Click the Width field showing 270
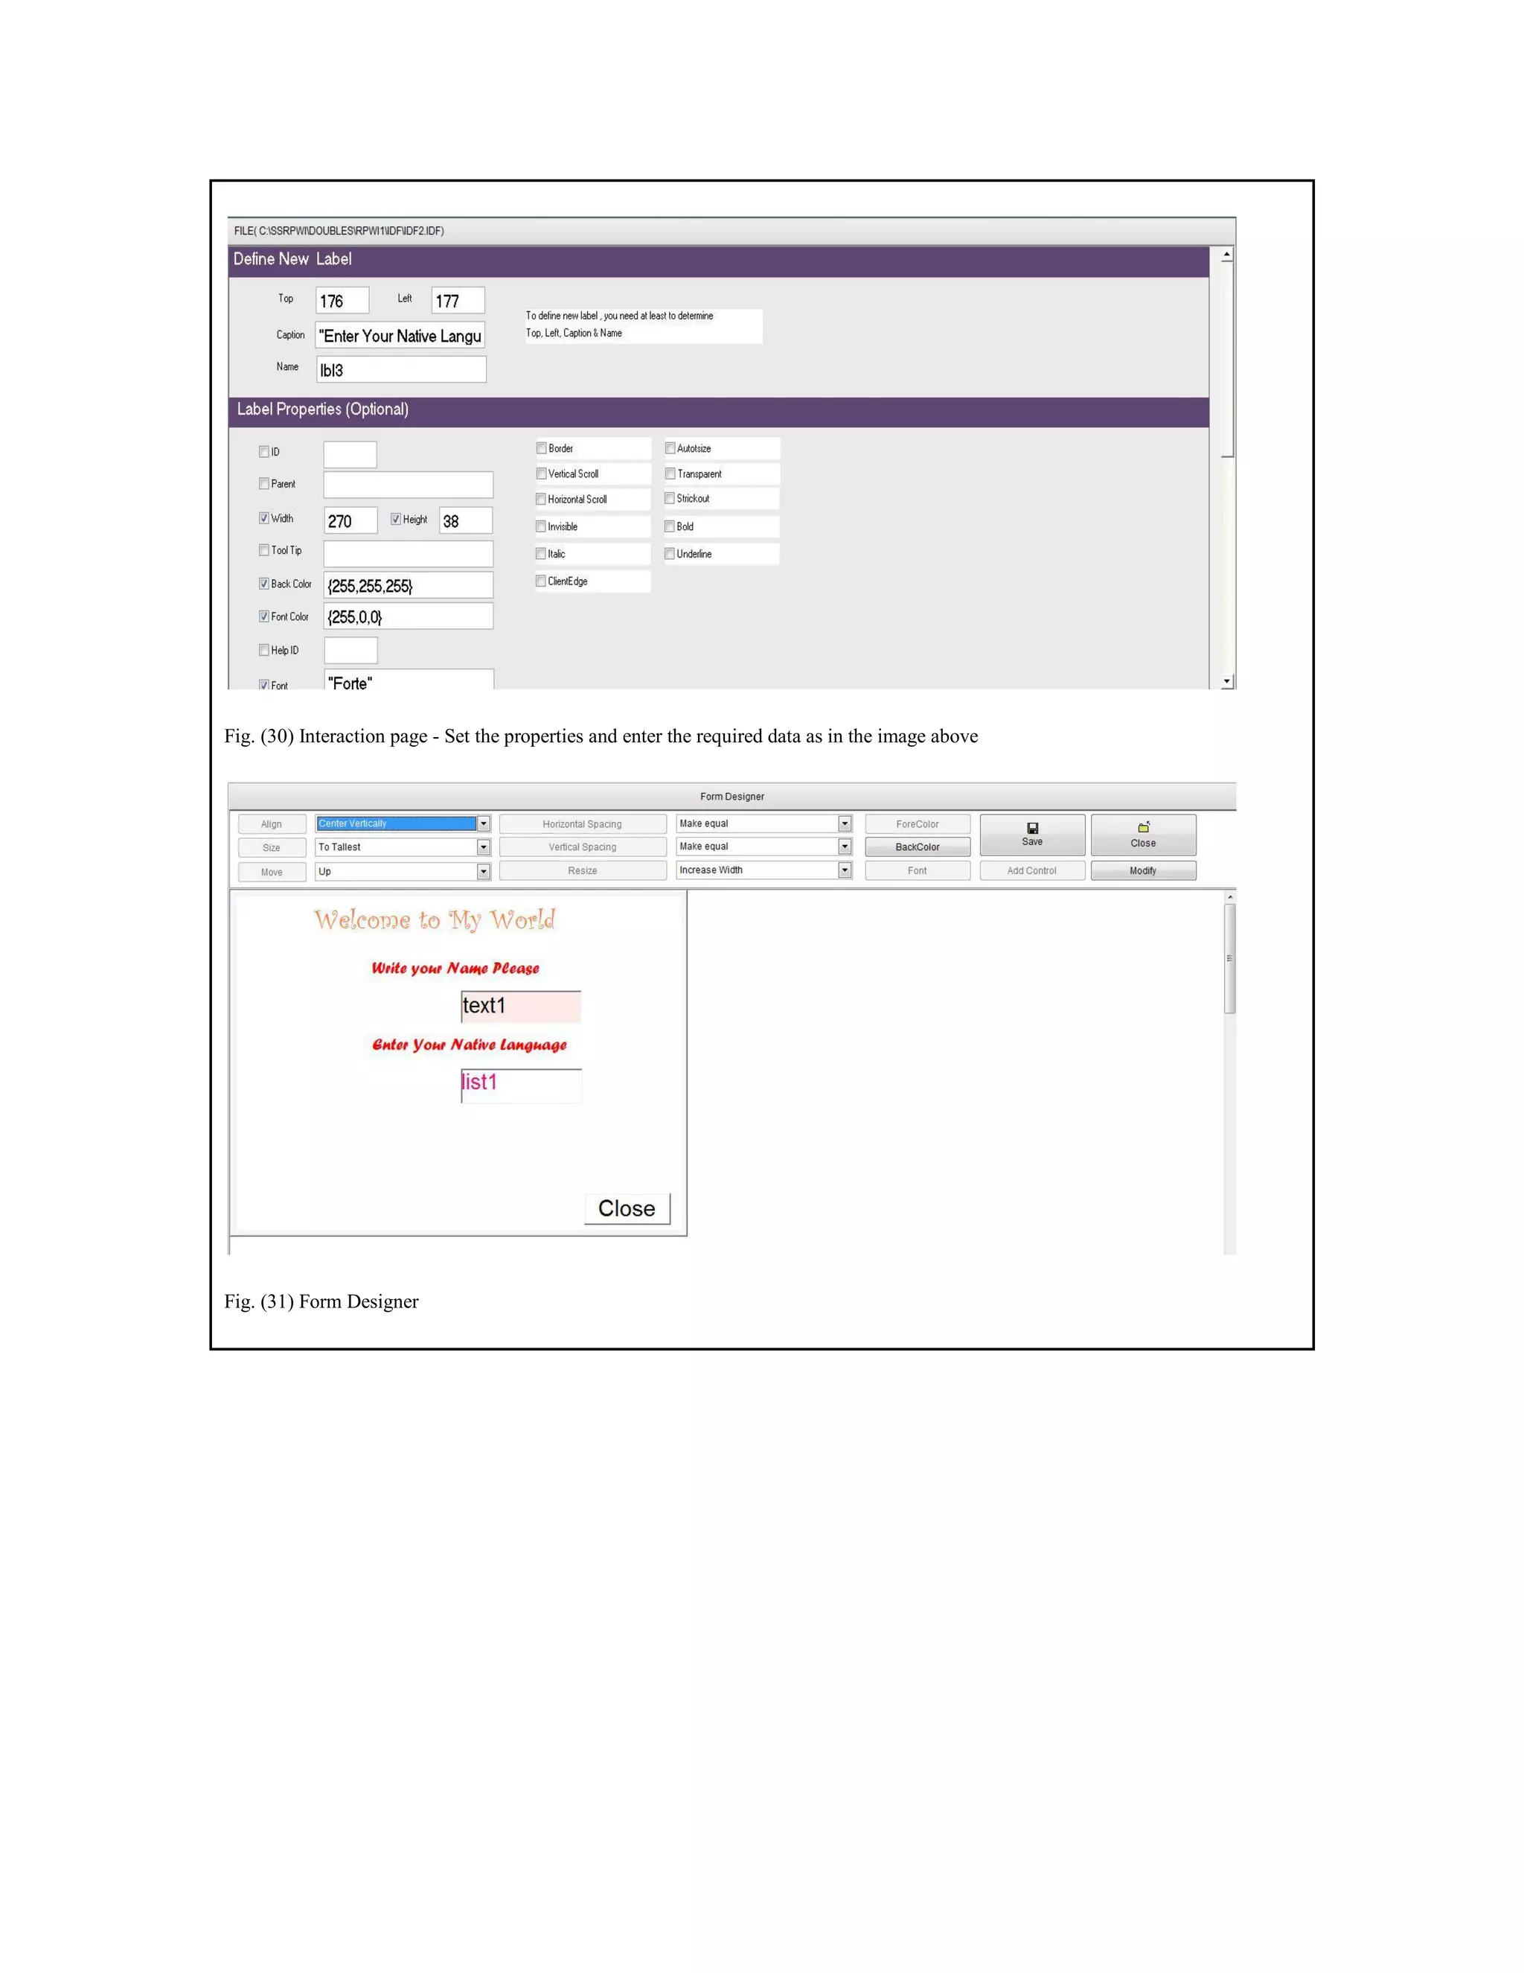Image resolution: width=1524 pixels, height=1973 pixels. click(350, 520)
